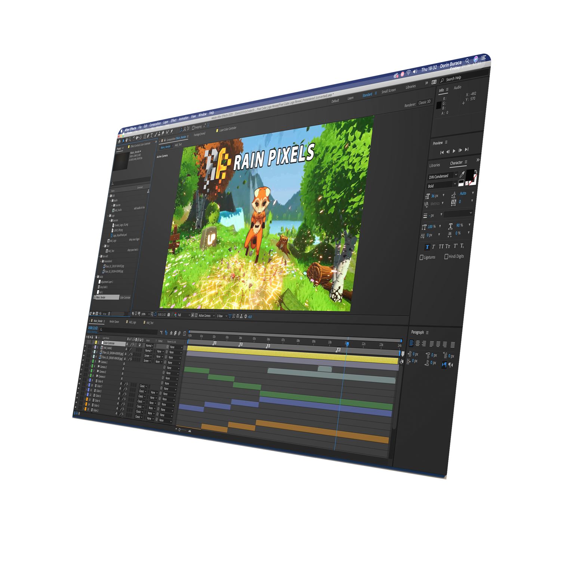
Task: Enable All Caps text style
Action: point(441,247)
